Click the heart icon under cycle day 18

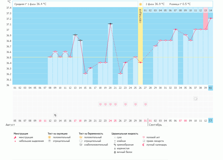(100, 104)
